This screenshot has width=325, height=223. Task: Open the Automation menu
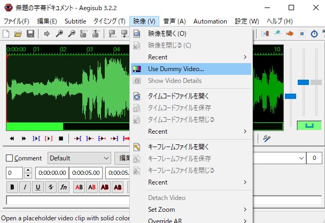tap(210, 21)
